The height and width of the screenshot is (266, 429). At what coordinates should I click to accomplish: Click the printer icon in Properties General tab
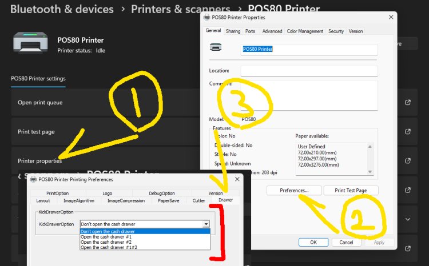pos(216,47)
